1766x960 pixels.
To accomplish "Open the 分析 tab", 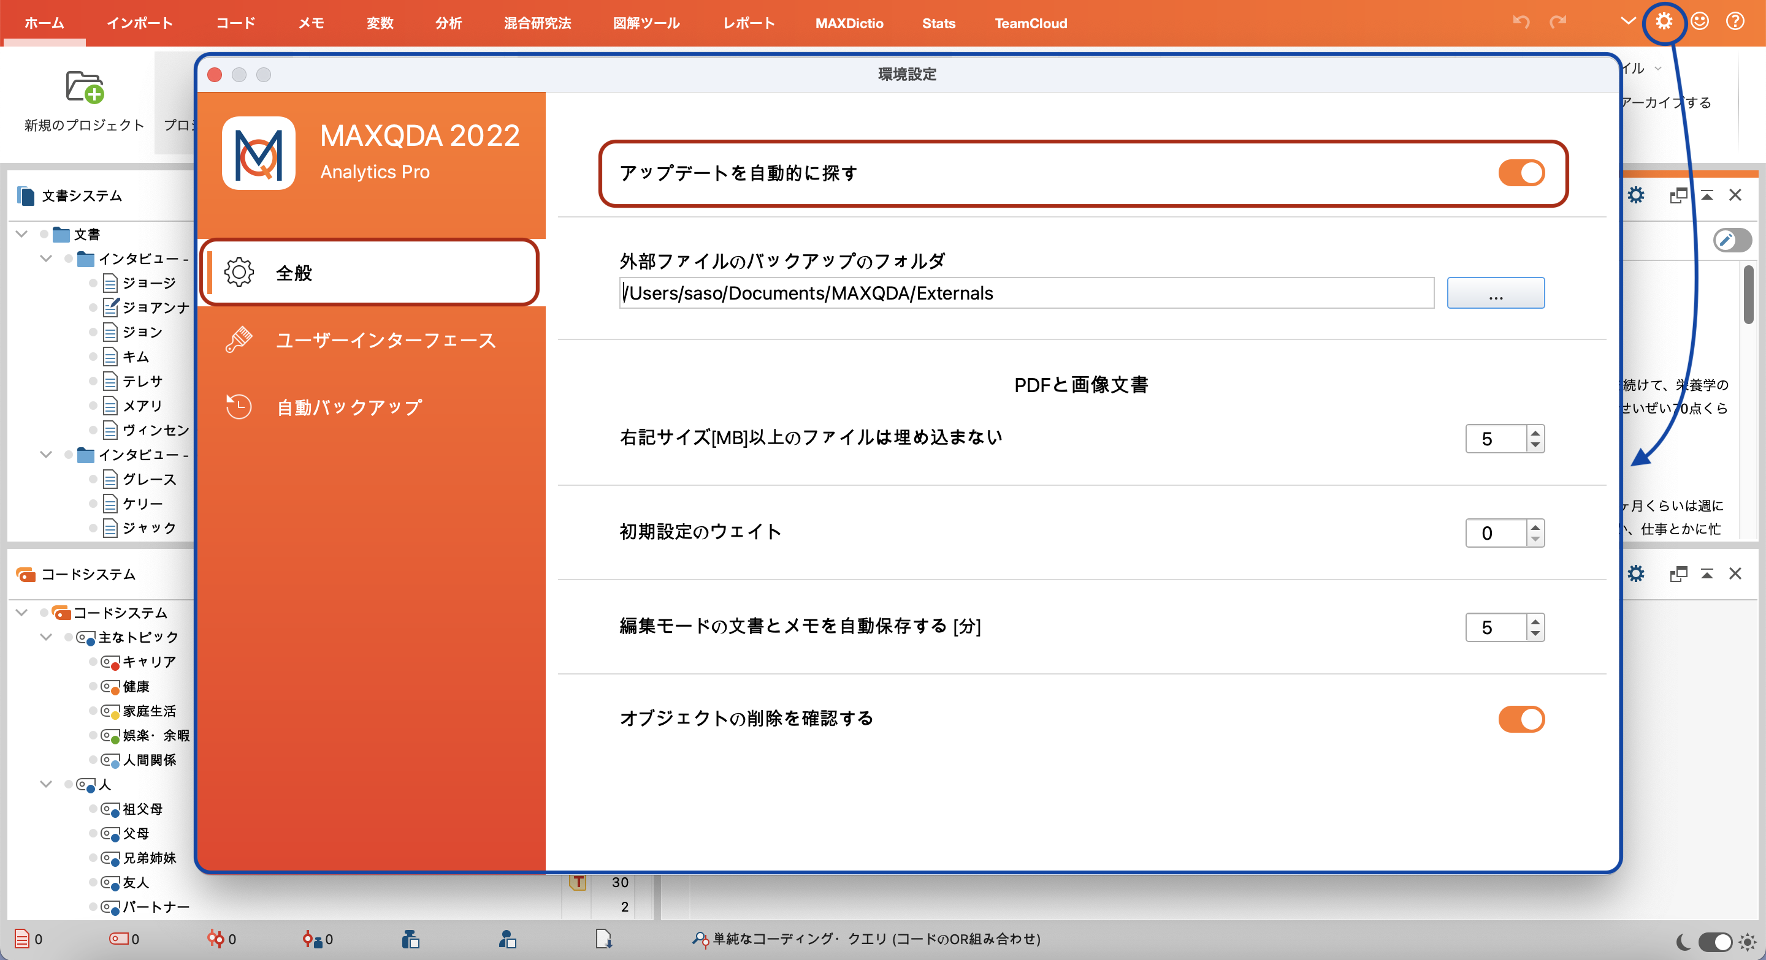I will pyautogui.click(x=448, y=23).
